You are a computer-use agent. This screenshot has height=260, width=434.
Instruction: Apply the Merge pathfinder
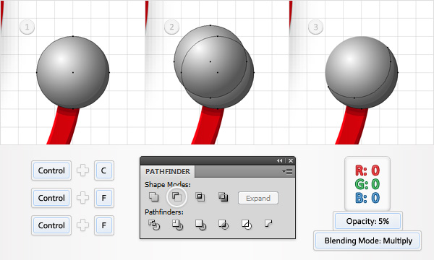[x=200, y=225]
